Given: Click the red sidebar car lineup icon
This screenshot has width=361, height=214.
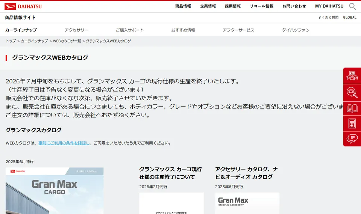Looking at the screenshot, I should [352, 76].
